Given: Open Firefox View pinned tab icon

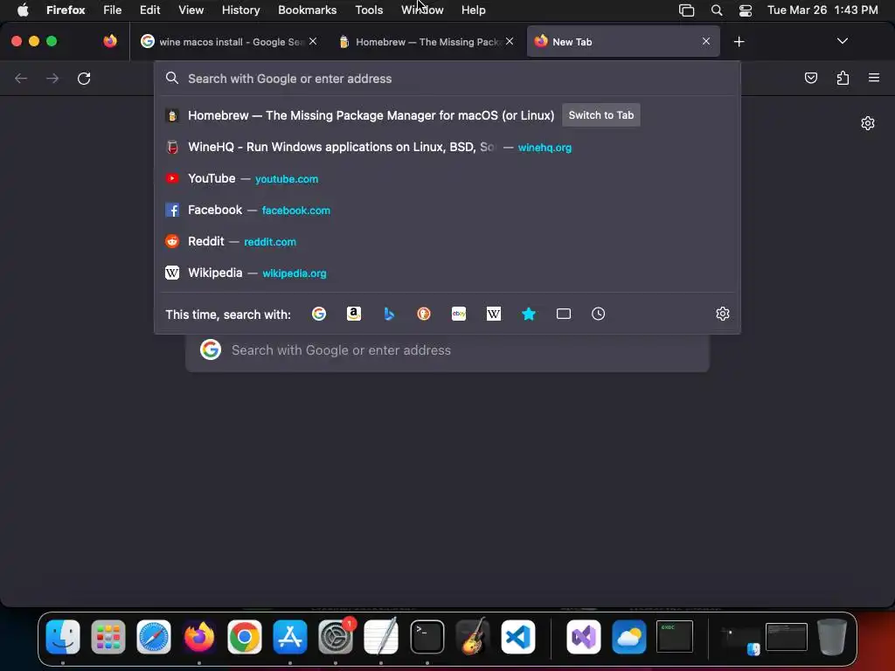Looking at the screenshot, I should point(110,41).
